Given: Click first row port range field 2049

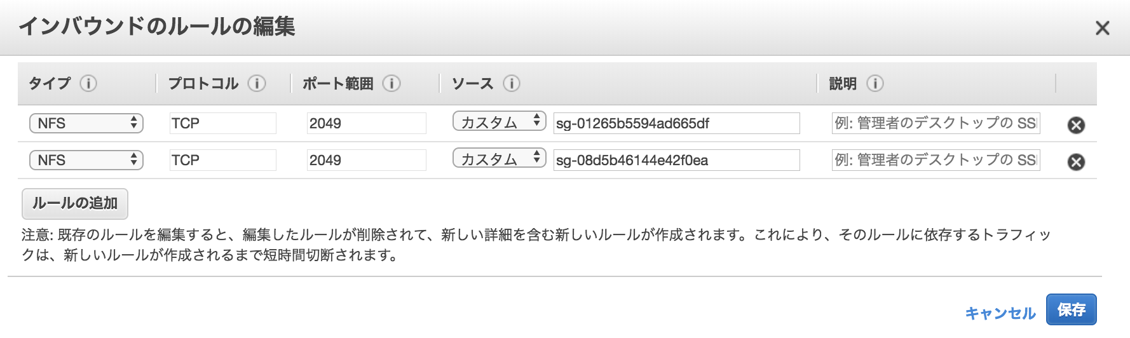Looking at the screenshot, I should 367,123.
